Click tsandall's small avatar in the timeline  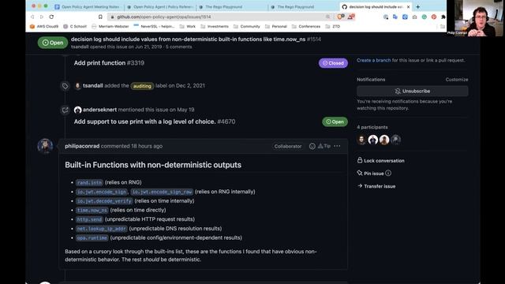coord(77,86)
